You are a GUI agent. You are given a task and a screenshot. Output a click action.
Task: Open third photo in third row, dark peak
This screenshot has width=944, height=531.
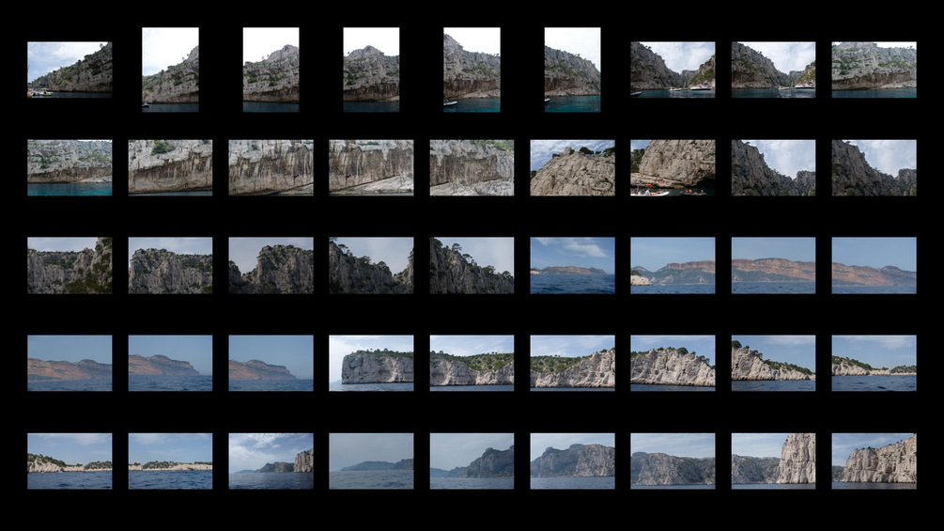click(x=271, y=265)
